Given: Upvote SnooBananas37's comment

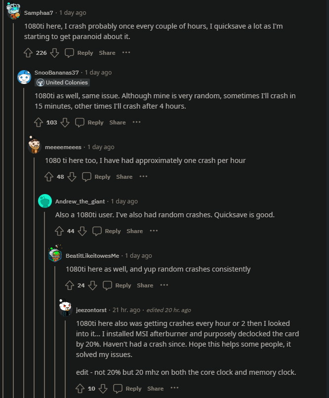Looking at the screenshot, I should (39, 122).
